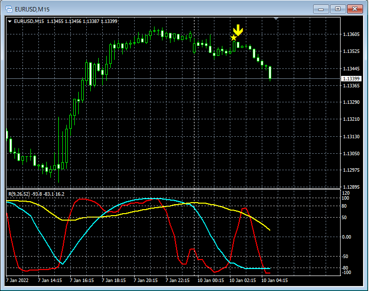The image size is (369, 291).
Task: Close the EURUSD,M15 chart window
Action: [354, 8]
